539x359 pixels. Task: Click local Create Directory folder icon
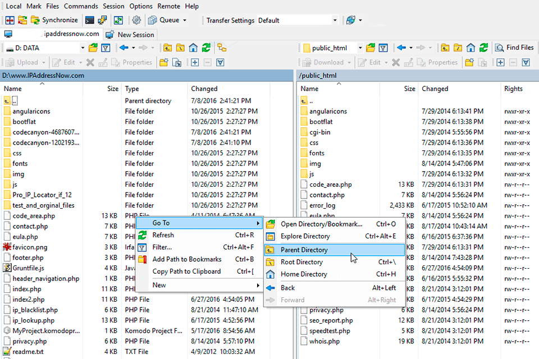[x=164, y=62]
